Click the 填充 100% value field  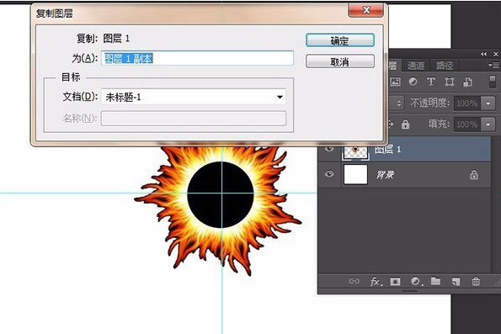click(x=467, y=124)
